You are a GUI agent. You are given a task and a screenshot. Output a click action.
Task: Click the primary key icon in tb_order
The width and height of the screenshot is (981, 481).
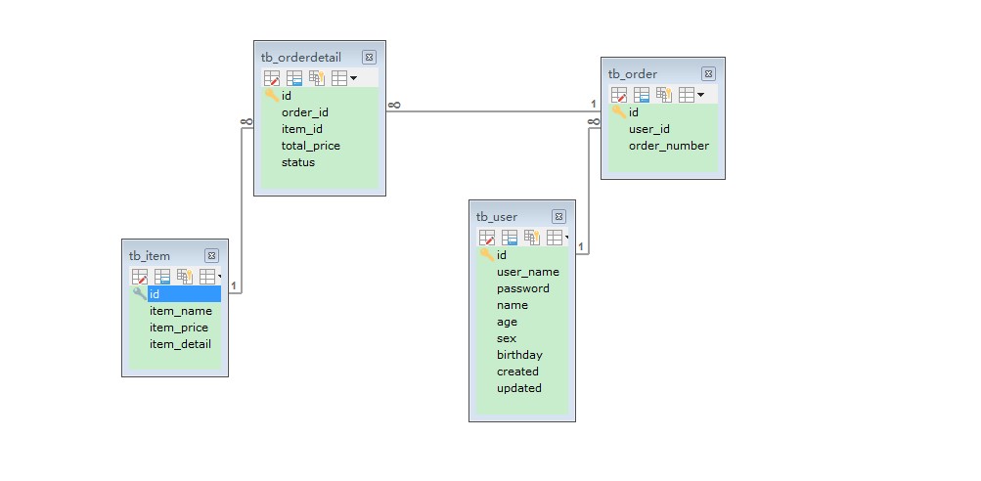[x=619, y=112]
